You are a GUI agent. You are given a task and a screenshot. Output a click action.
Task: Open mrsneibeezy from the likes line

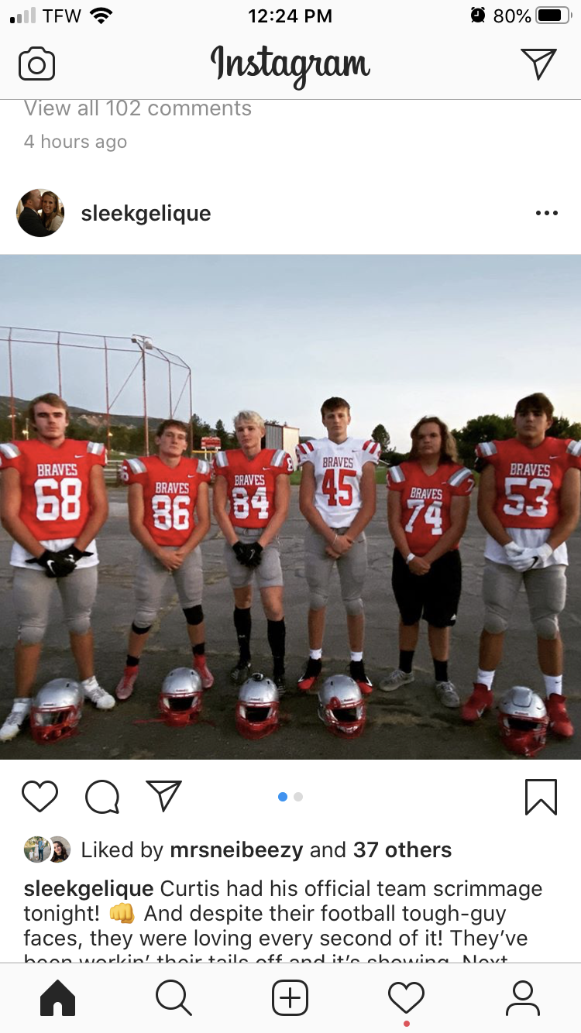pyautogui.click(x=236, y=849)
